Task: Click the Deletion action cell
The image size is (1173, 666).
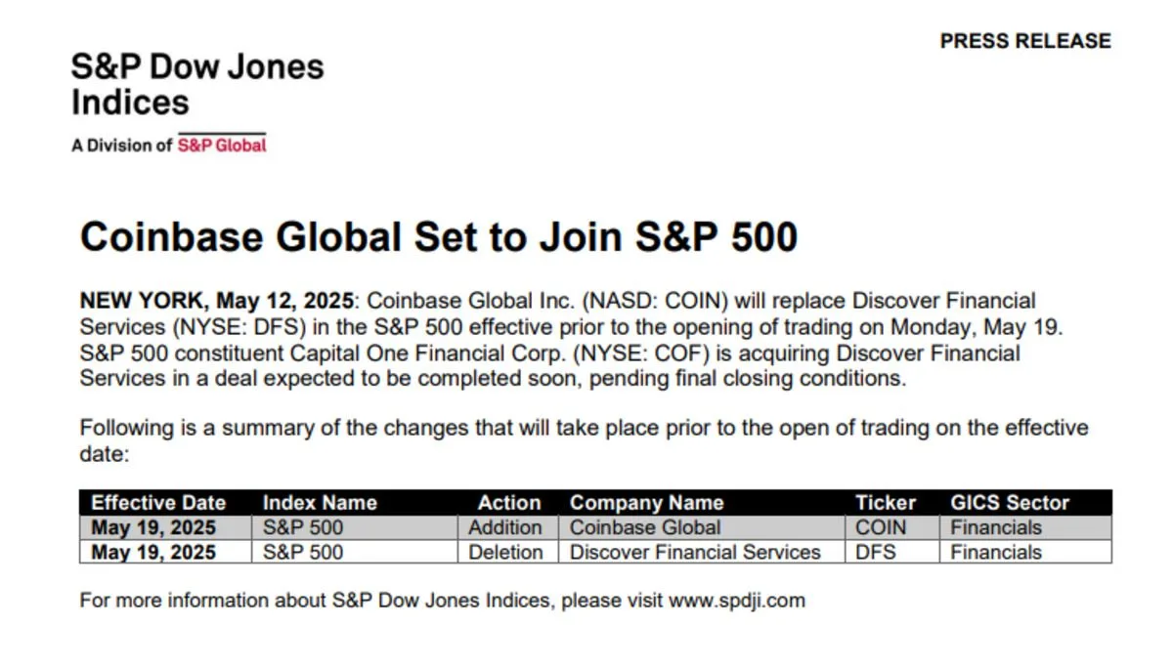Action: tap(507, 552)
